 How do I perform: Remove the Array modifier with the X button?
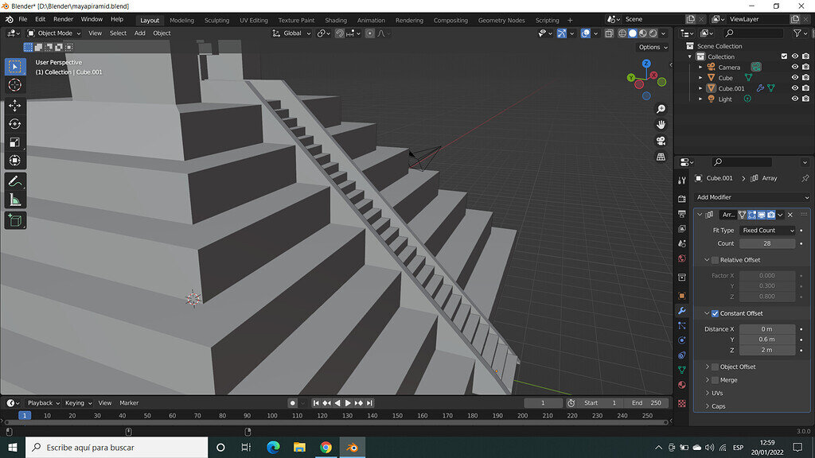coord(790,215)
